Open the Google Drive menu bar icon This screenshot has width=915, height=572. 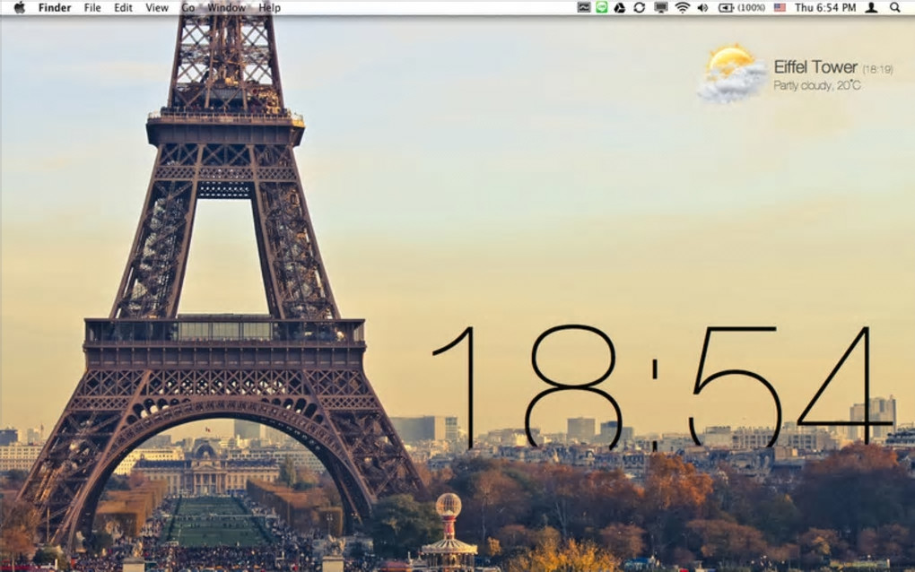pyautogui.click(x=620, y=7)
